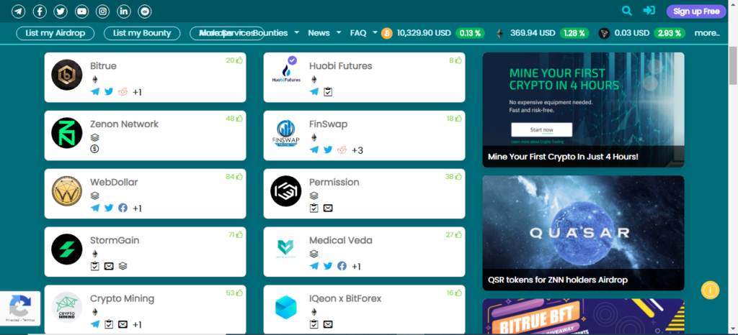
Task: Click the WebDollar Facebook requirement icon
Action: 123,208
